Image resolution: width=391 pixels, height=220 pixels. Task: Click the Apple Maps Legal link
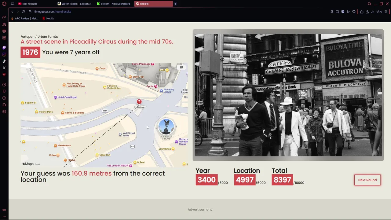[x=38, y=164]
